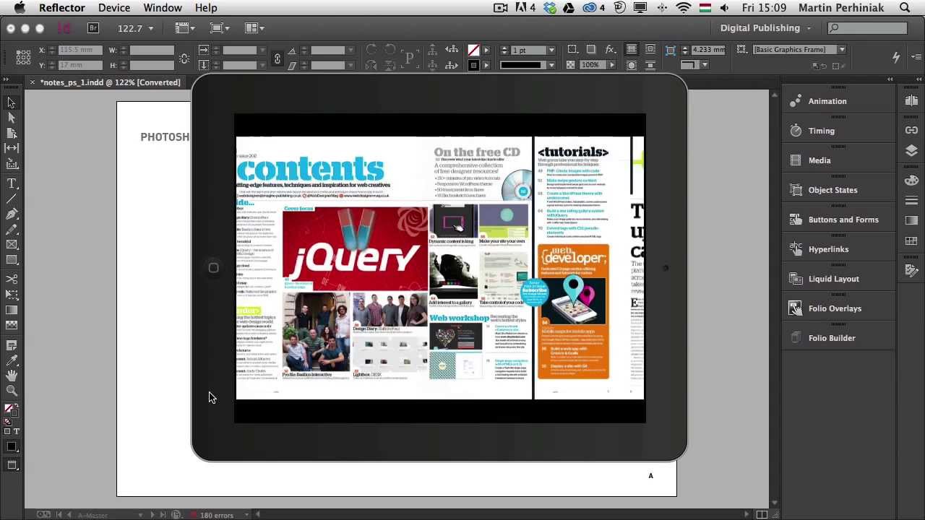This screenshot has width=925, height=520.
Task: Open Adobe Bridge with Br icon
Action: click(x=93, y=28)
